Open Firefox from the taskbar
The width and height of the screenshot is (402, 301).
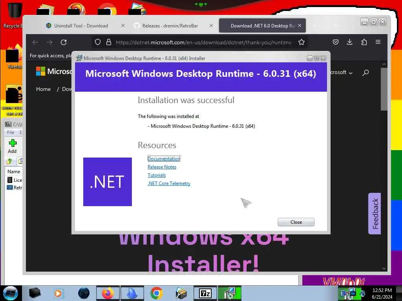pyautogui.click(x=108, y=293)
